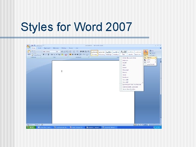Image resolution: width=196 pixels, height=147 pixels.
Task: Toggle the Show/Hide paragraph marks button
Action: tap(88, 52)
